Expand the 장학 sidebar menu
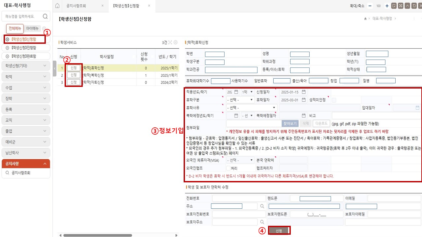The height and width of the screenshot is (237, 422). point(26,98)
